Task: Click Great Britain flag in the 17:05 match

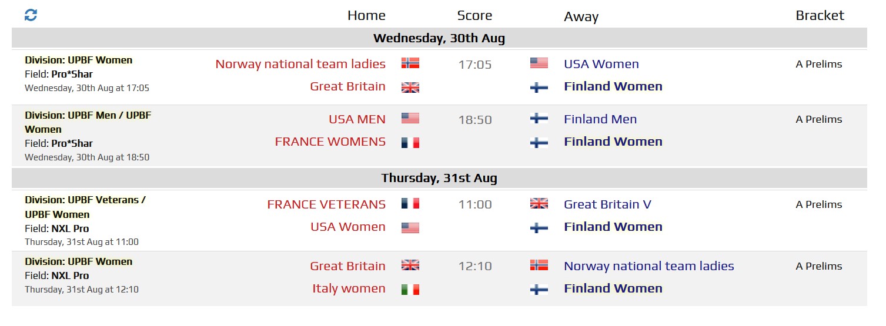Action: [410, 88]
